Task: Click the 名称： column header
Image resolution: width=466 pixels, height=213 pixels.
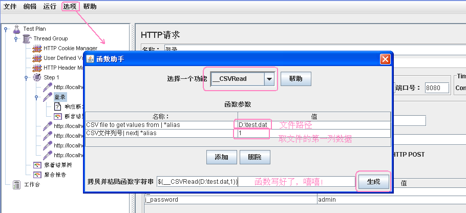Action: 161,117
